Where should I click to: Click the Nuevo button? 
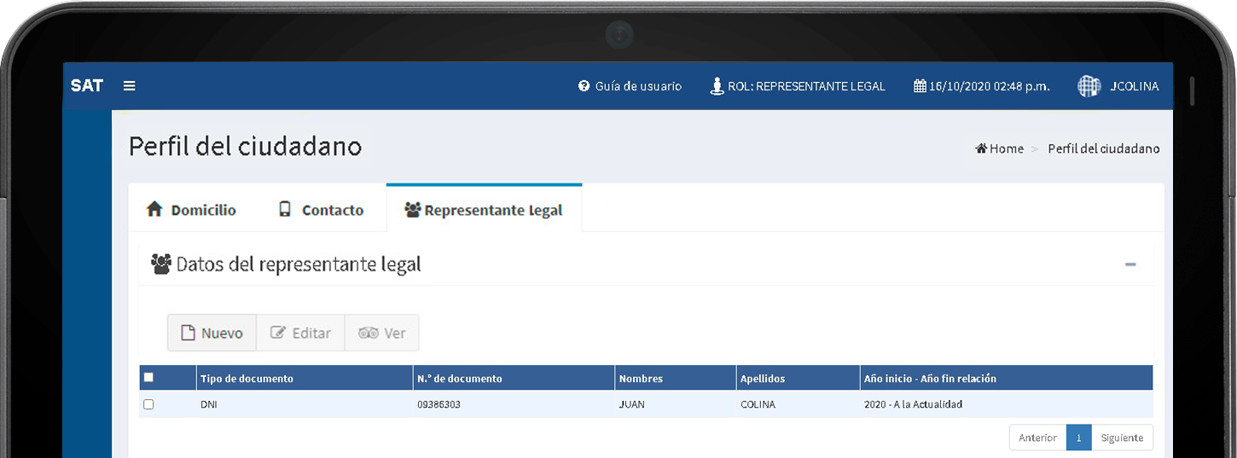pyautogui.click(x=212, y=333)
